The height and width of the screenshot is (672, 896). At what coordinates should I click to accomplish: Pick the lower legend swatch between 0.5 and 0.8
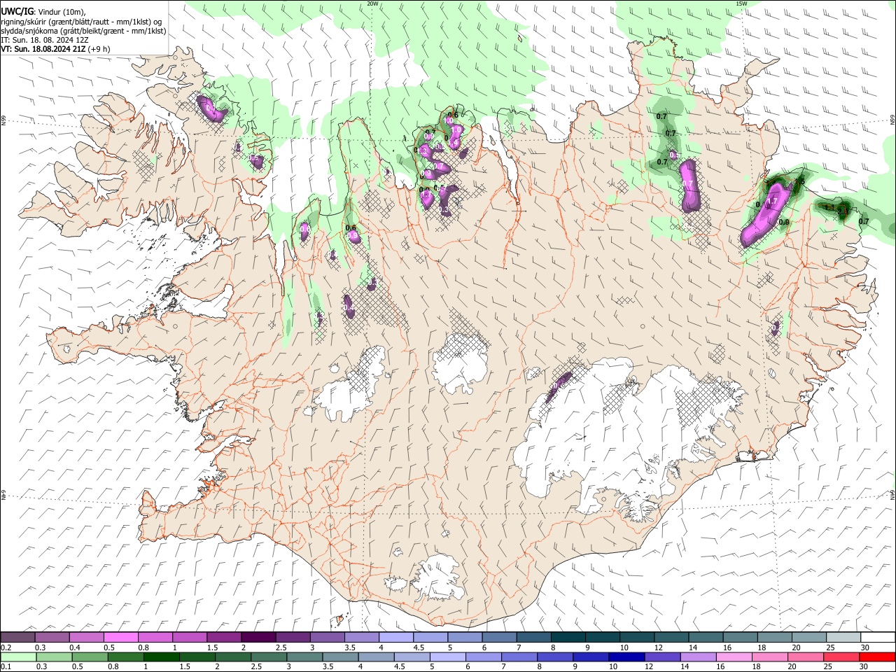point(90,657)
